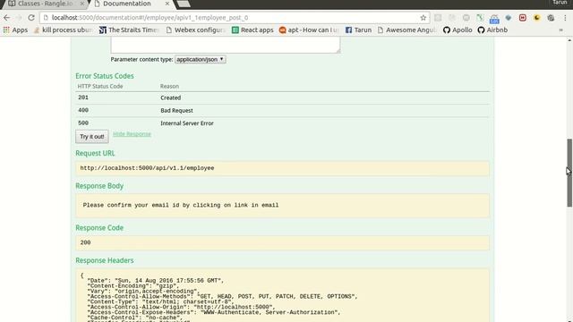This screenshot has width=573, height=322.
Task: Click the Date header line in response headers
Action: click(x=155, y=281)
